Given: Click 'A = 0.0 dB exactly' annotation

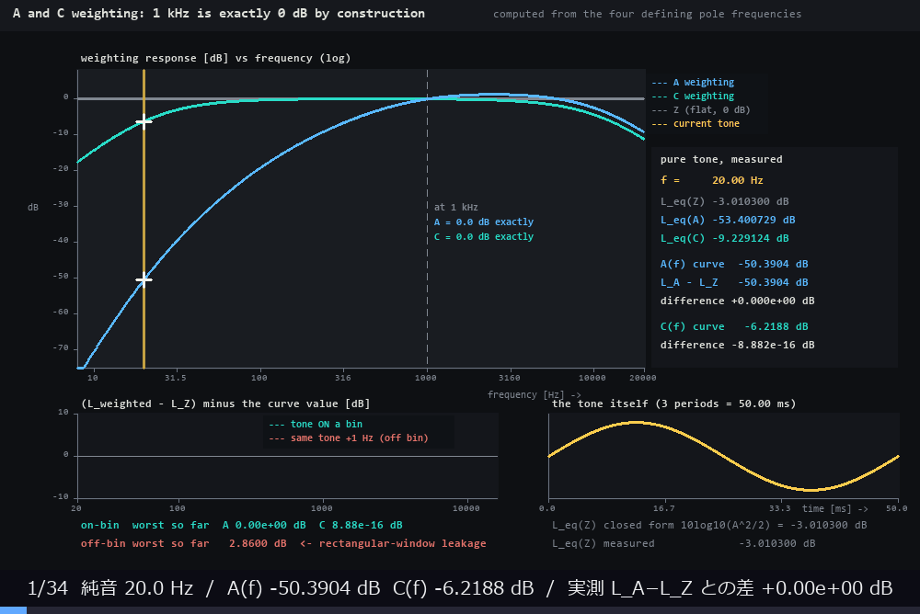Looking at the screenshot, I should click(x=484, y=222).
